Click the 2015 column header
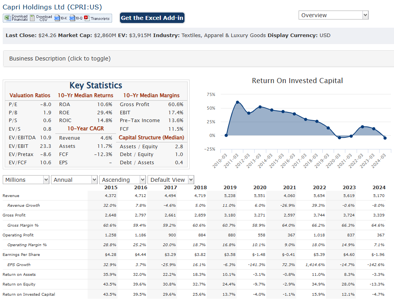 tap(111, 188)
